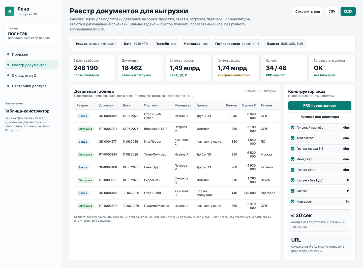Viewport: 363px width, 268px height.
Task: Toggle the Конверсия measure checkbox
Action: coord(293,202)
